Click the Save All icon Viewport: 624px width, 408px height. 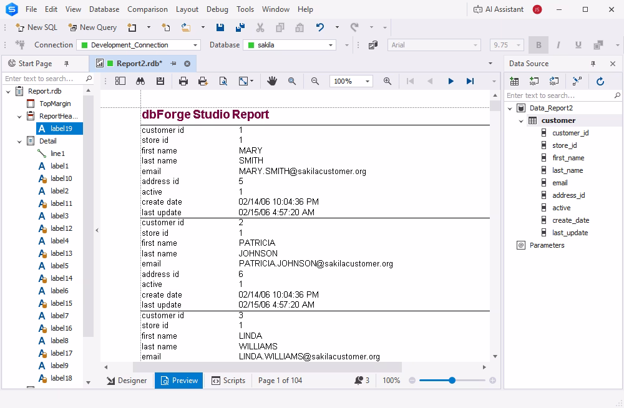point(240,27)
